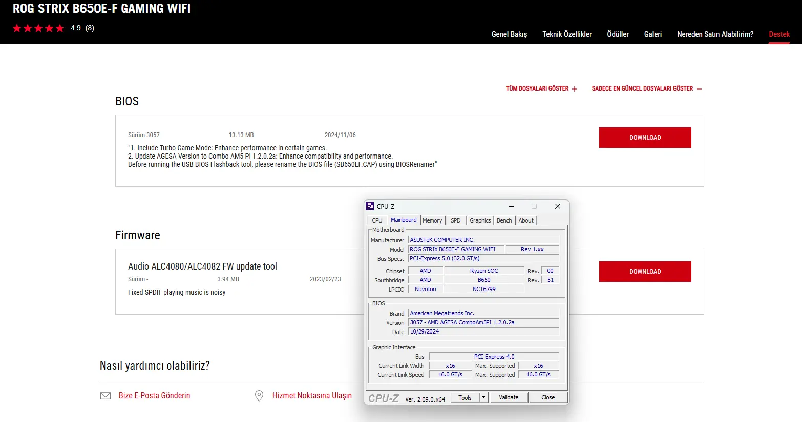802x422 pixels.
Task: Go to the Ödüller section
Action: pos(618,34)
